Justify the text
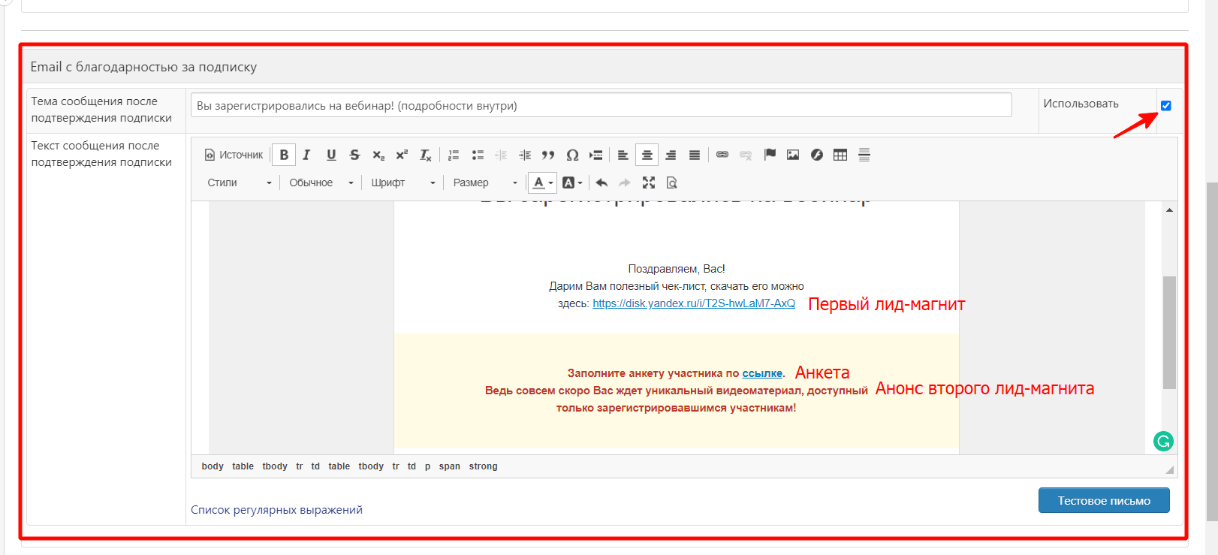The height and width of the screenshot is (555, 1218). click(695, 155)
